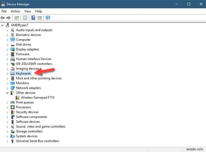Screen dimensions: 206x152
Task: Open the Help menu
Action: point(39,11)
